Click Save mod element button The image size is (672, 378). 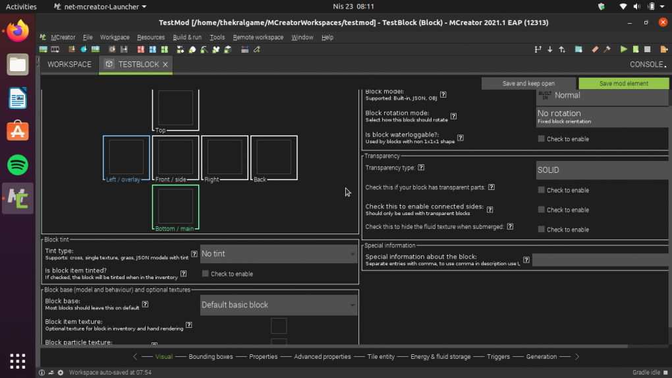tap(623, 84)
